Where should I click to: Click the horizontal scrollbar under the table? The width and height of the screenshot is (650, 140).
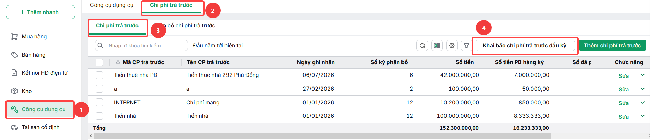click(x=322, y=136)
